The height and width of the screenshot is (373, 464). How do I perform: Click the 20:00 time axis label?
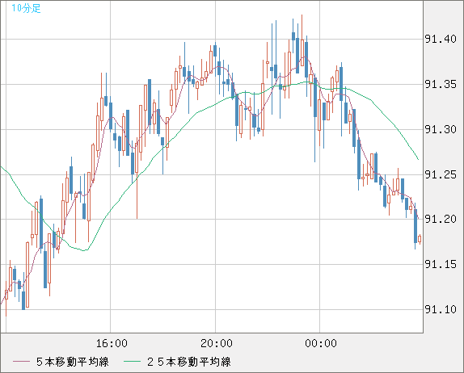pos(217,343)
